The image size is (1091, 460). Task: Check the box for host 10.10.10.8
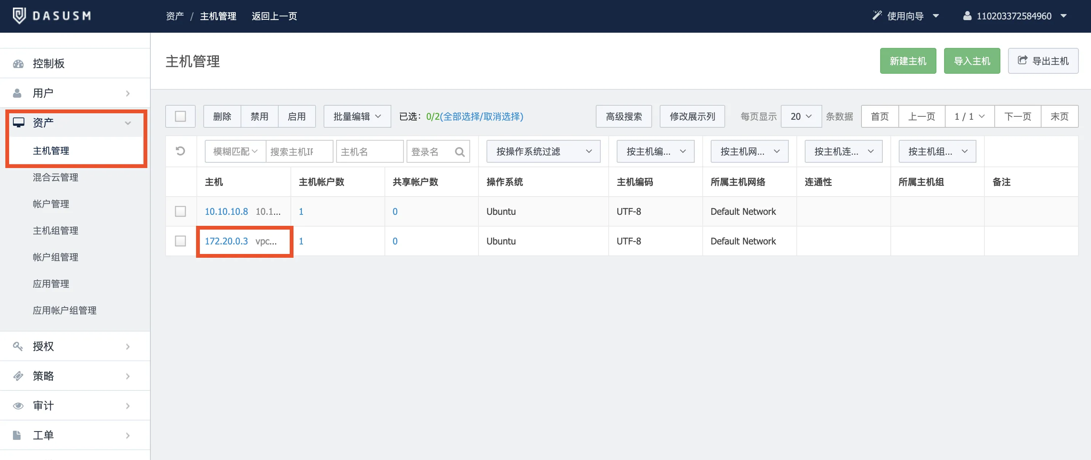pyautogui.click(x=180, y=211)
